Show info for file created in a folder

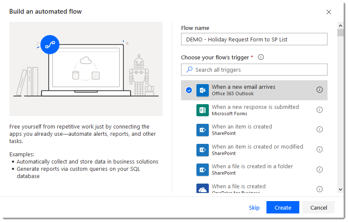pyautogui.click(x=319, y=169)
